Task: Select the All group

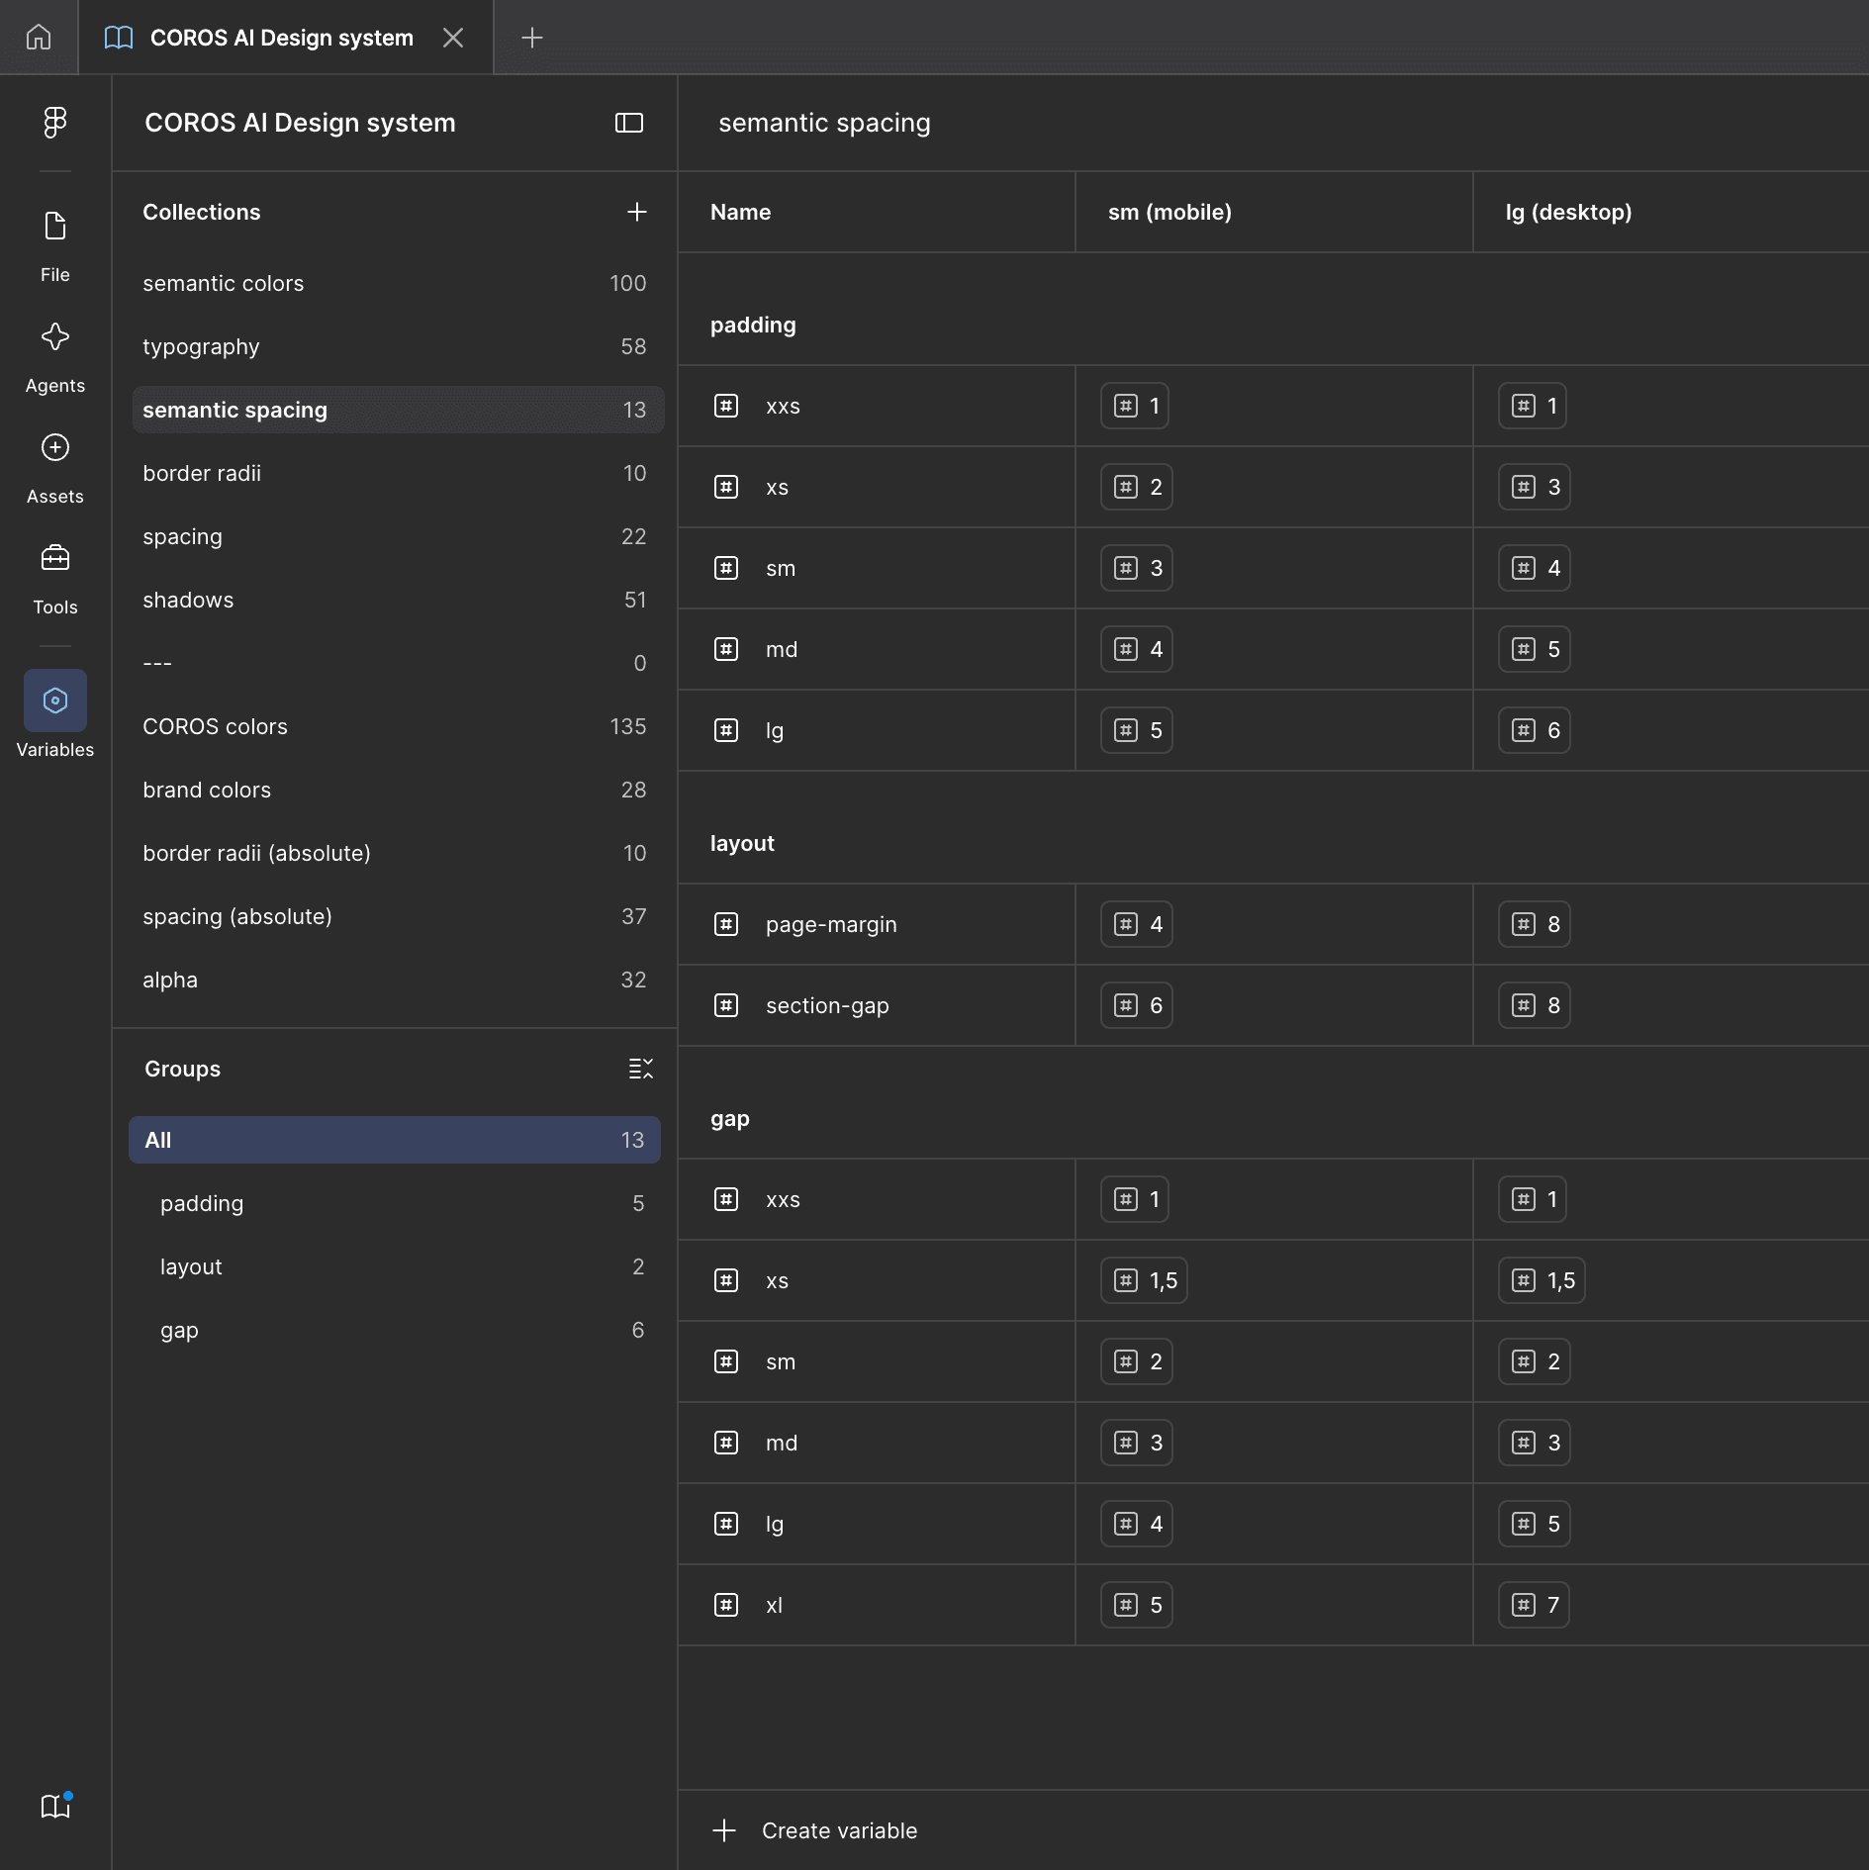Action: (395, 1140)
